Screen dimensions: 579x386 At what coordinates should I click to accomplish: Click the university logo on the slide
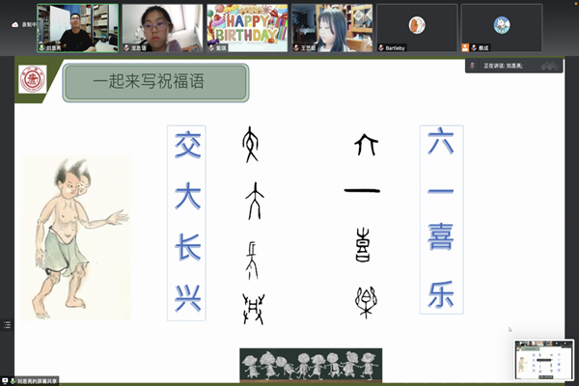point(33,79)
